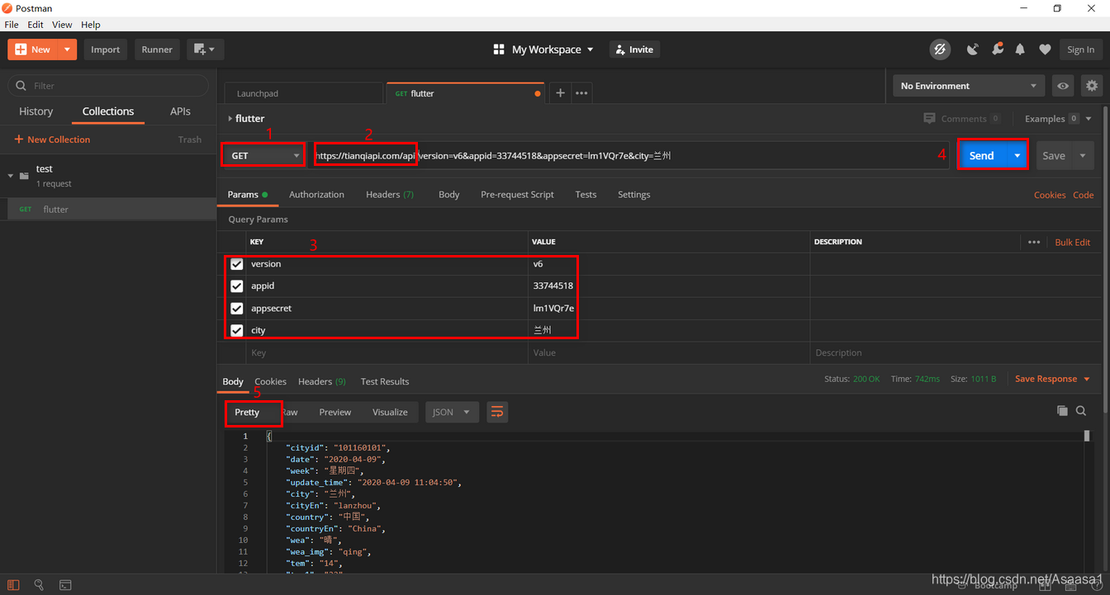
Task: Click the request URL field
Action: coord(629,155)
